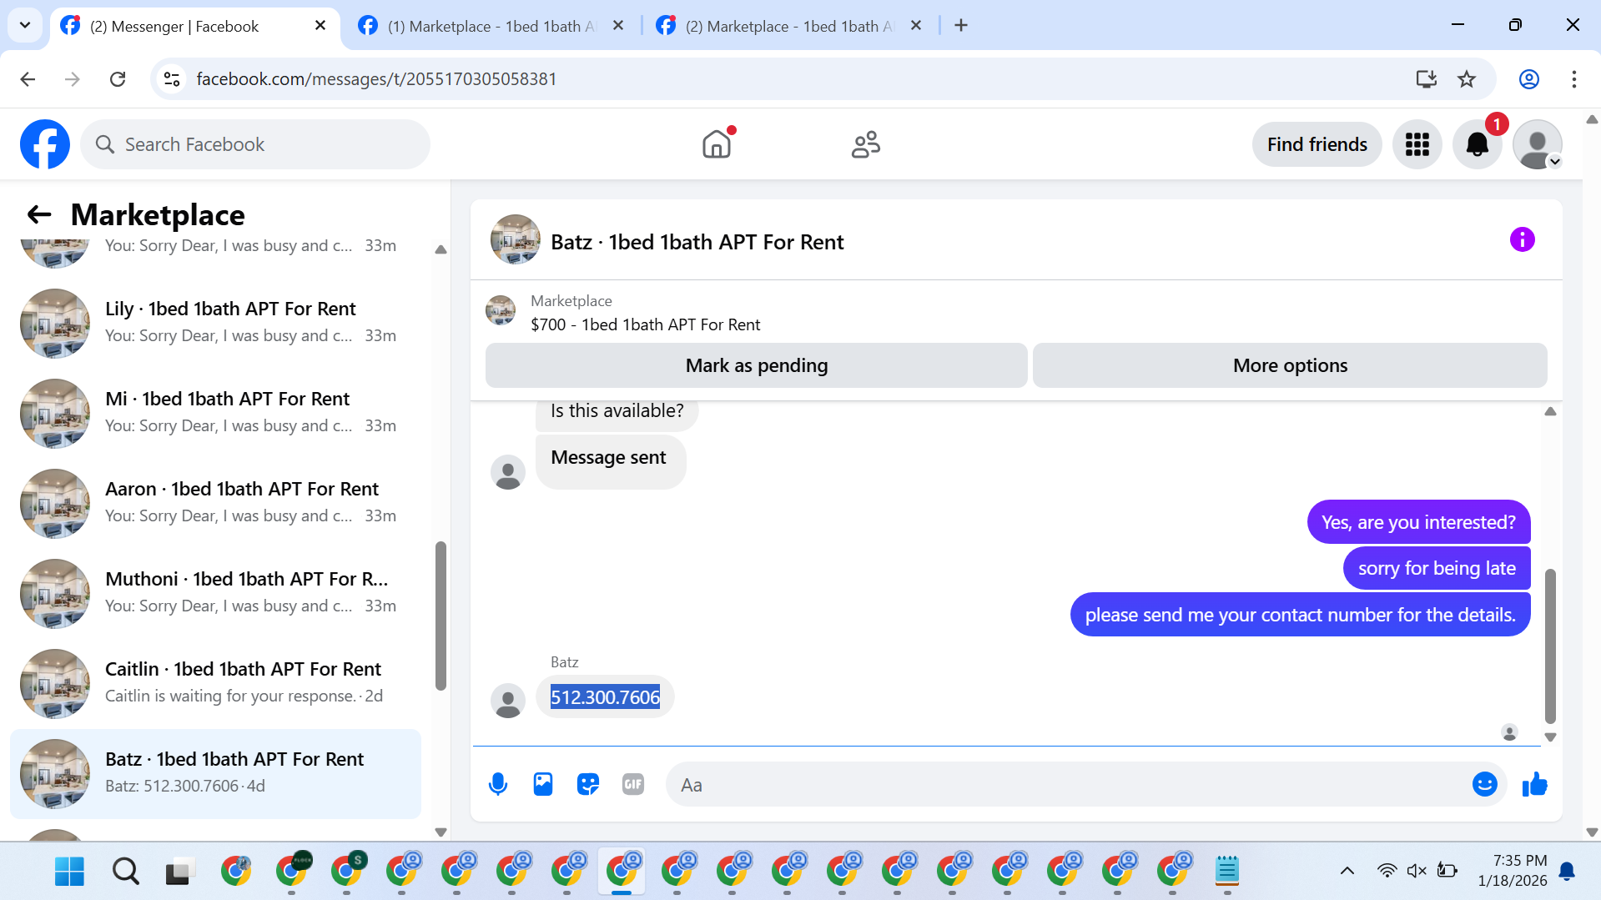Click the address bar URL
This screenshot has width=1601, height=900.
[376, 79]
